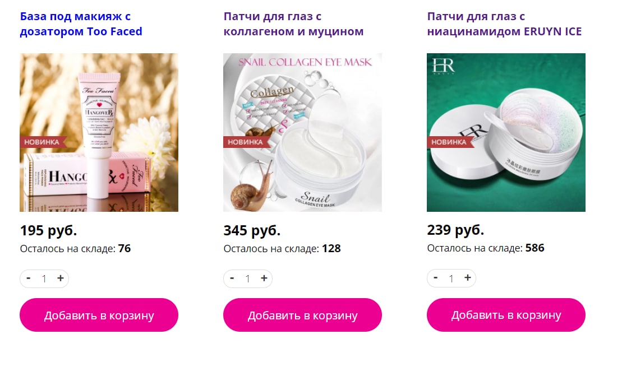This screenshot has height=376, width=622.
Task: Click the 'Новинка' badge on ERUYN image
Action: coord(449,142)
